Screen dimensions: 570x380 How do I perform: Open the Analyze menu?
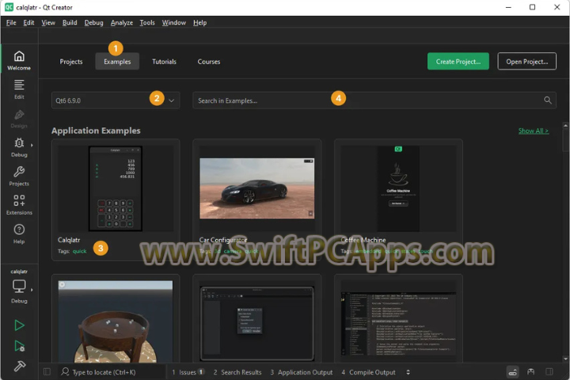coord(121,22)
